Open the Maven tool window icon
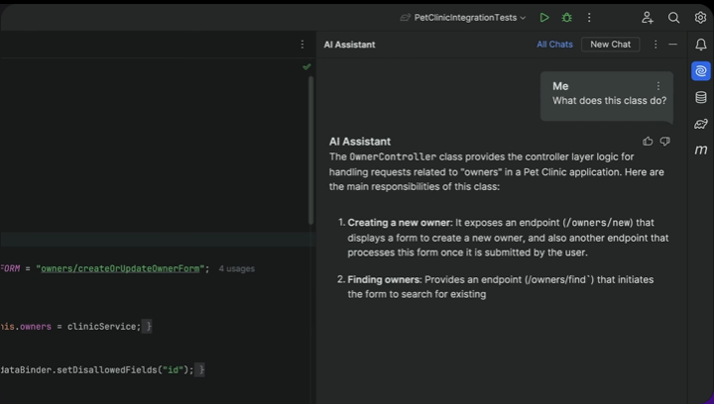The width and height of the screenshot is (714, 404). (701, 150)
